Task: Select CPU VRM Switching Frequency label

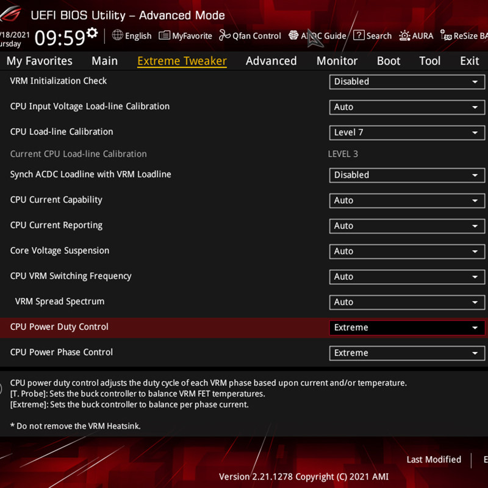Action: pyautogui.click(x=71, y=276)
